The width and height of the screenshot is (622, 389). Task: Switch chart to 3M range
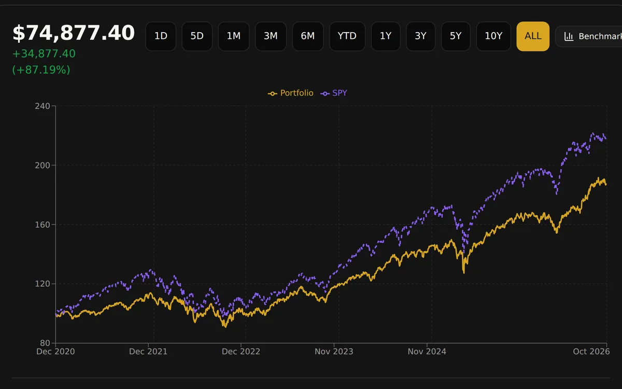point(271,36)
